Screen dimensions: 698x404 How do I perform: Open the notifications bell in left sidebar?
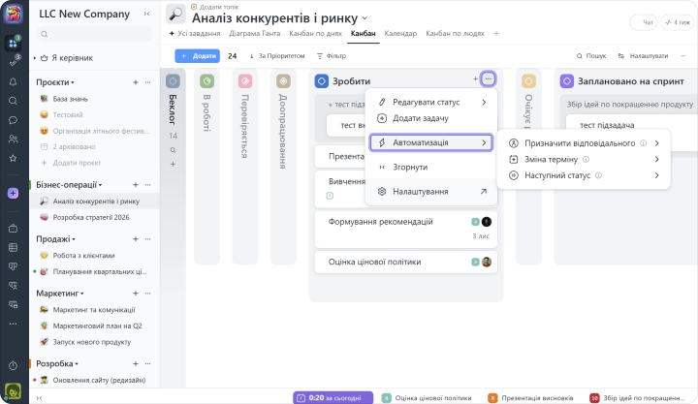(x=13, y=81)
